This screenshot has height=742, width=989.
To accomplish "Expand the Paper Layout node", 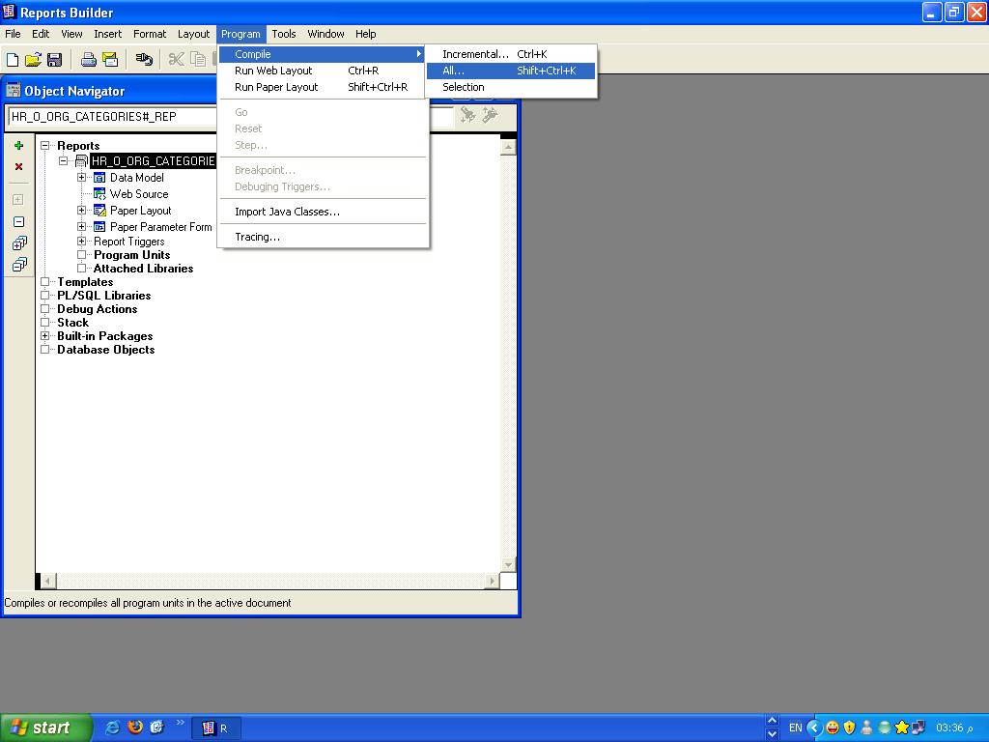I will pos(82,211).
